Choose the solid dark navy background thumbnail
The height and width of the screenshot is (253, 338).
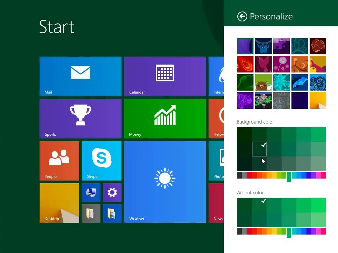300,100
